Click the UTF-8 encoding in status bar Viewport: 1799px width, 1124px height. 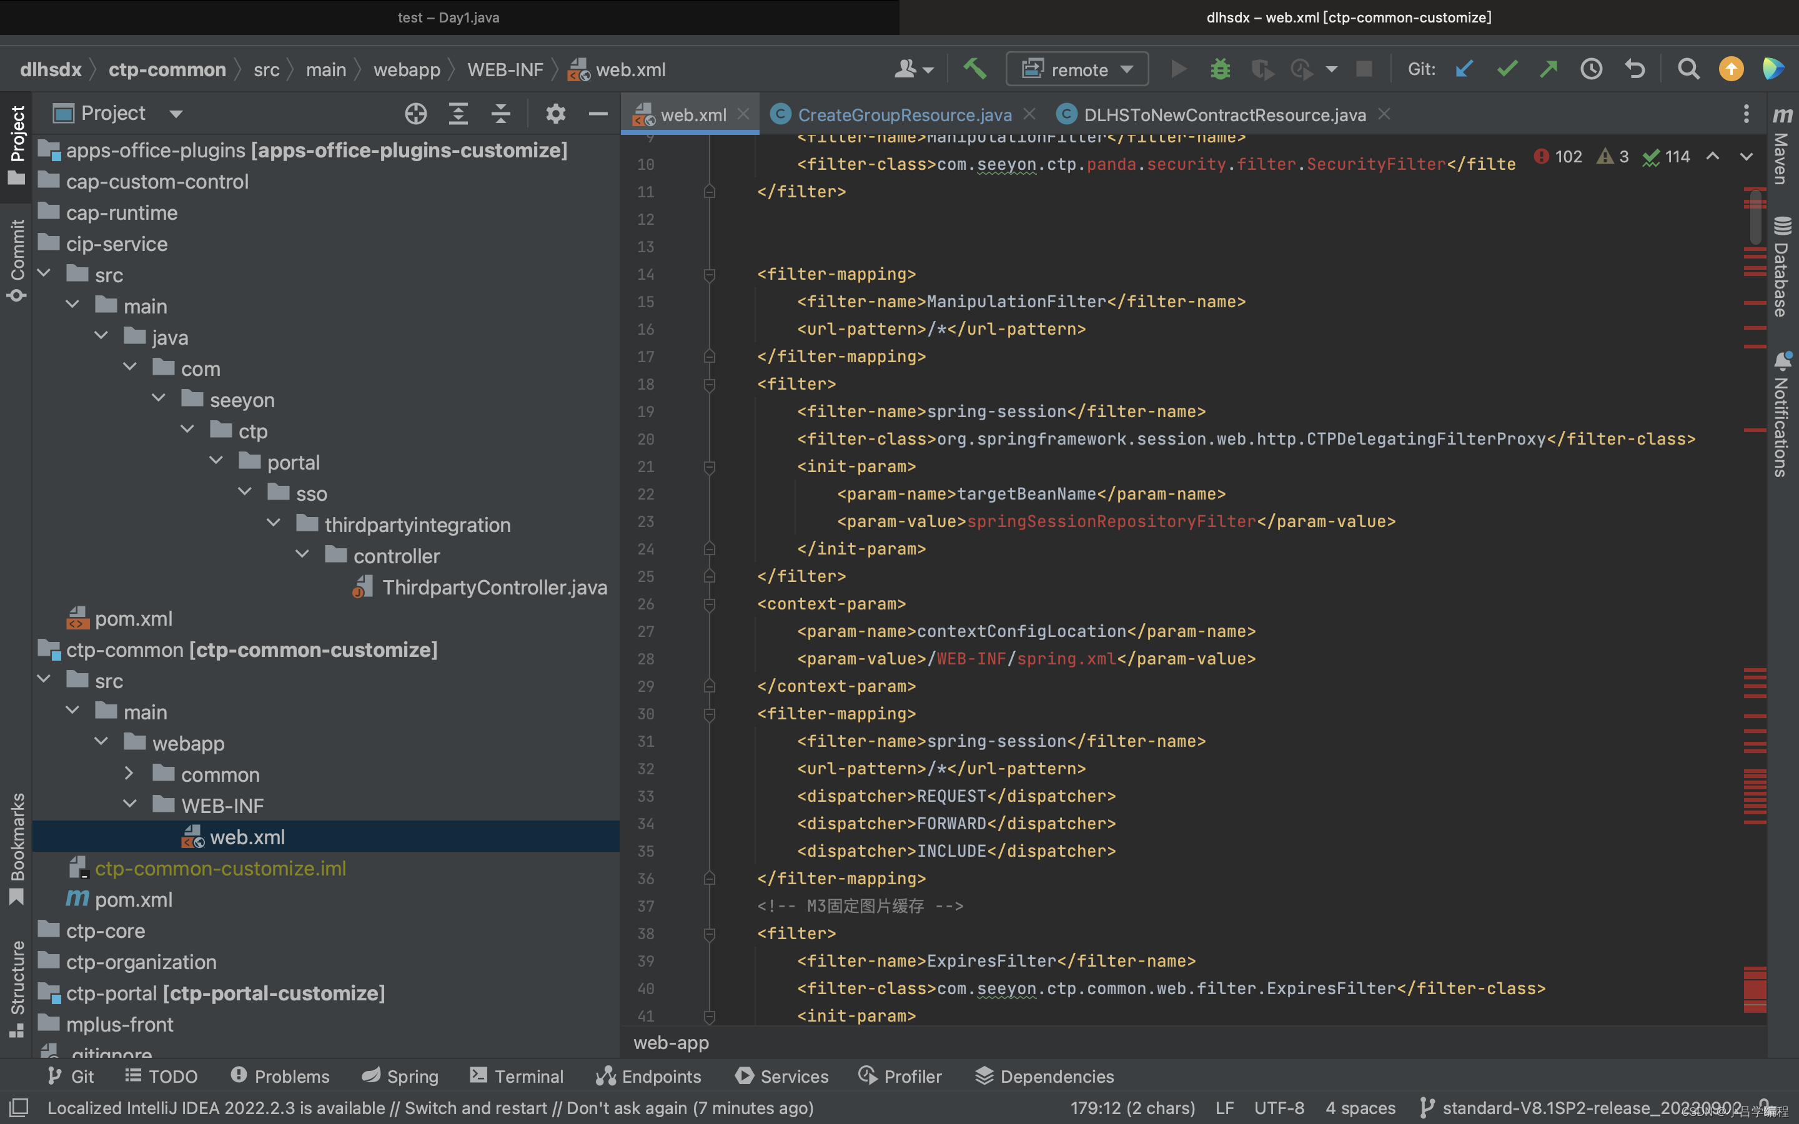pyautogui.click(x=1279, y=1108)
